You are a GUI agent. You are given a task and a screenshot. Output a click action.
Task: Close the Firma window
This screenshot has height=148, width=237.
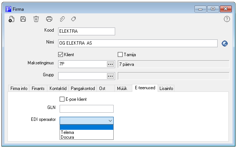point(226,9)
